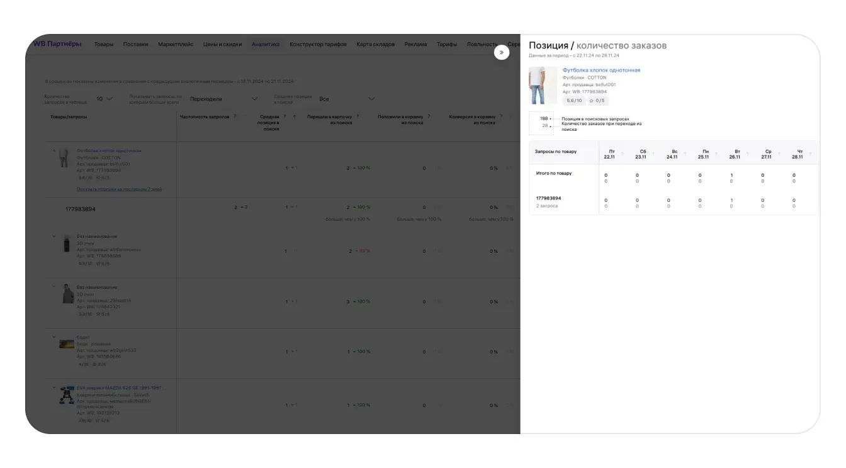Click help icon next to Положили в корзину
Viewport: 846px width, 468px height.
click(x=429, y=116)
